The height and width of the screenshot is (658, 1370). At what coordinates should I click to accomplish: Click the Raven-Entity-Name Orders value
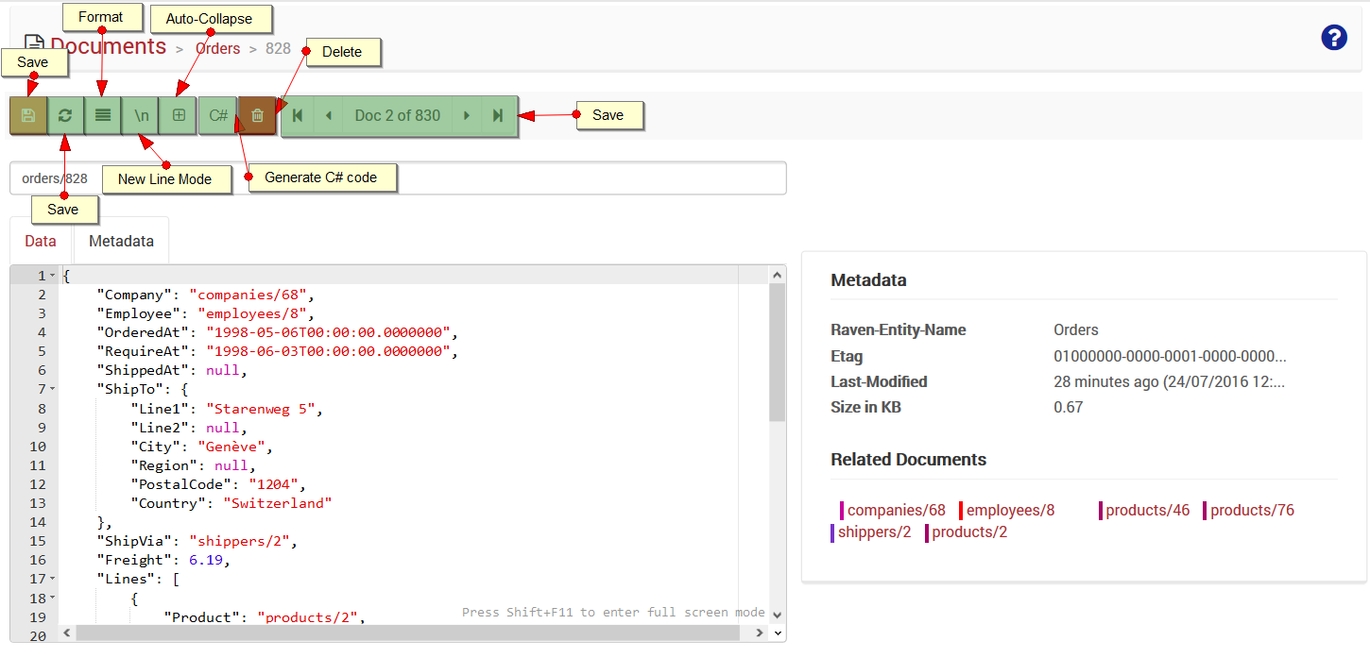[x=1076, y=330]
